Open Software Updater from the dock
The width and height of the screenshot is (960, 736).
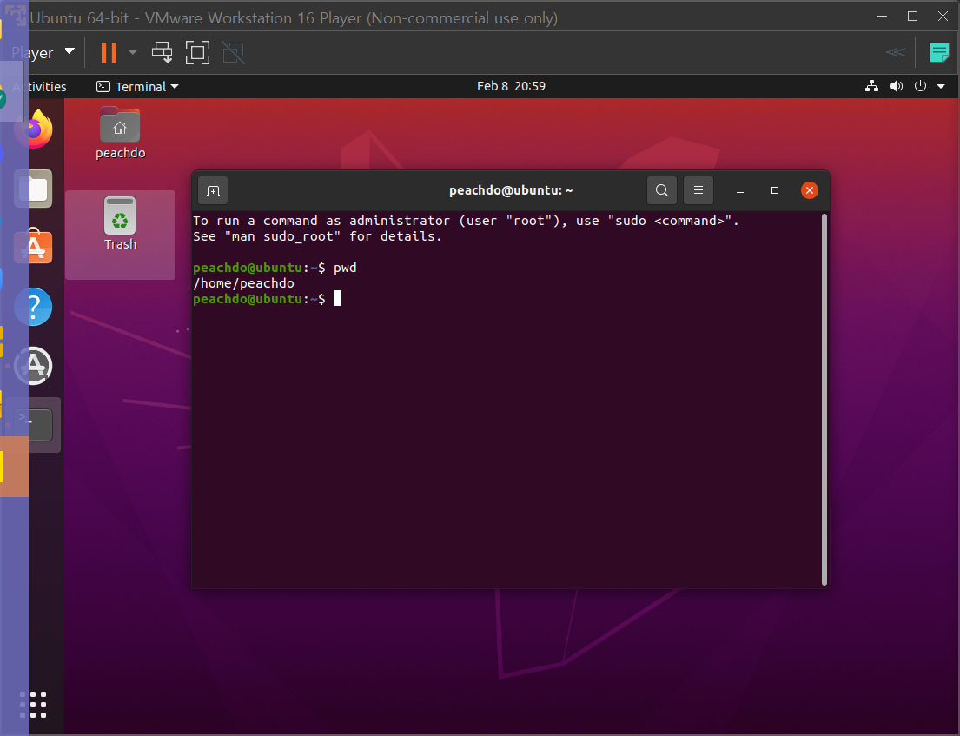point(34,366)
